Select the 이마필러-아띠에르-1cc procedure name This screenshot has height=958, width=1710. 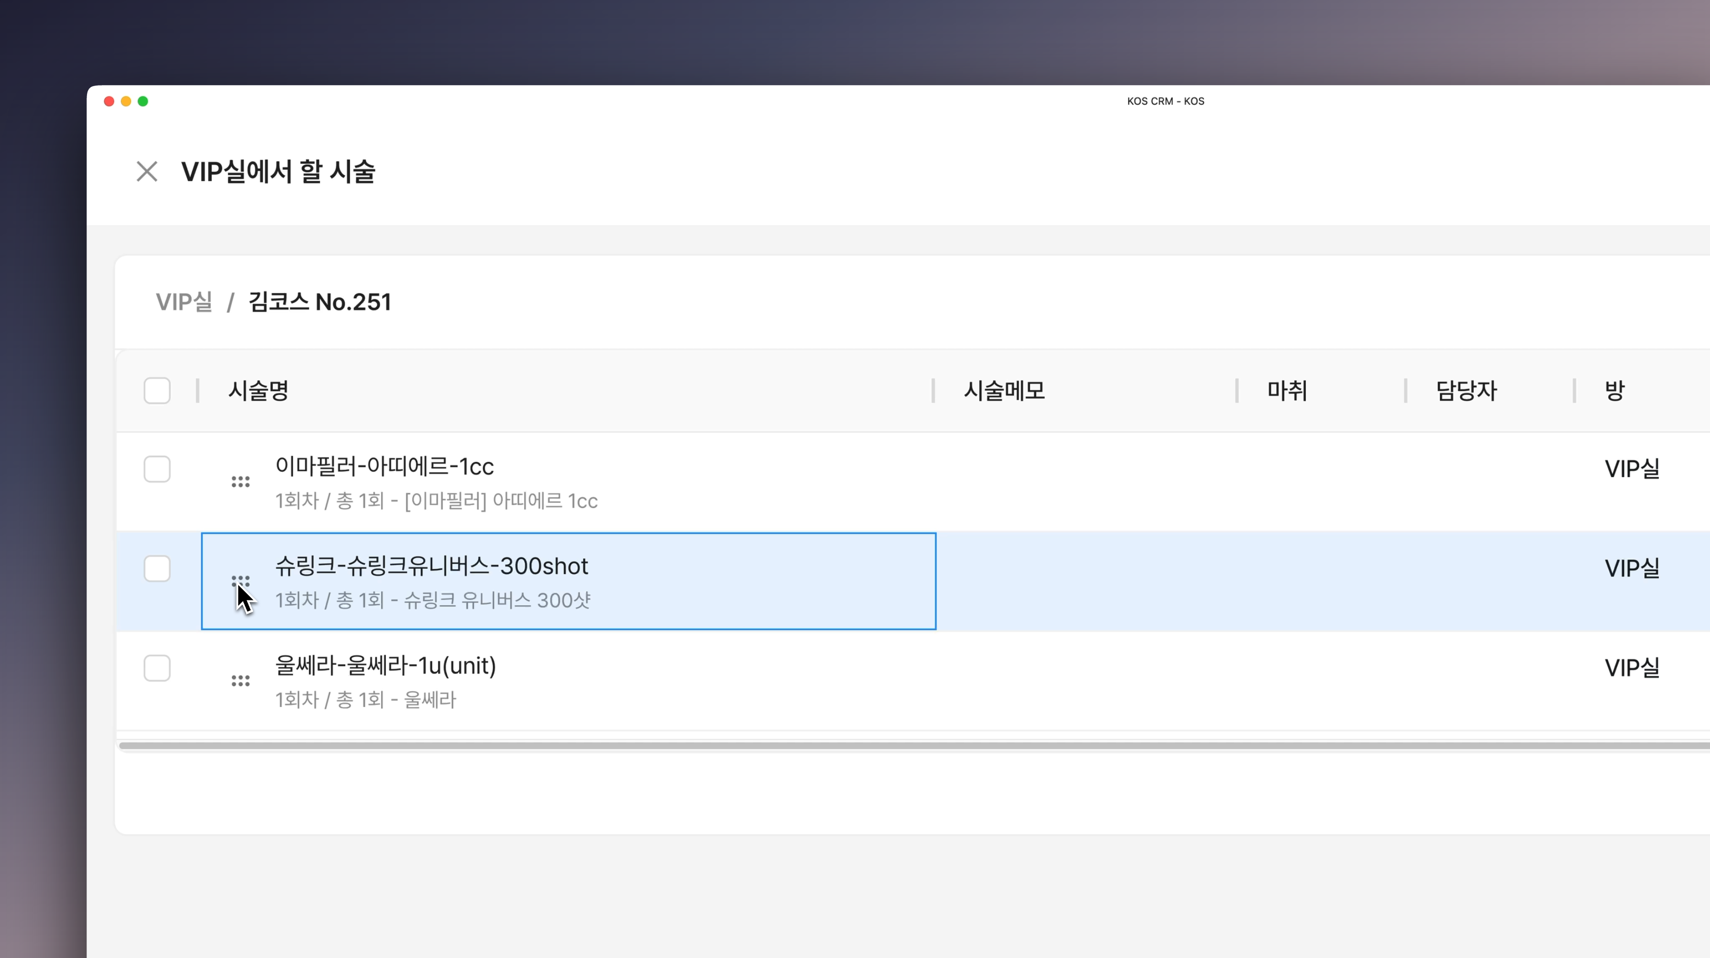pyautogui.click(x=384, y=467)
